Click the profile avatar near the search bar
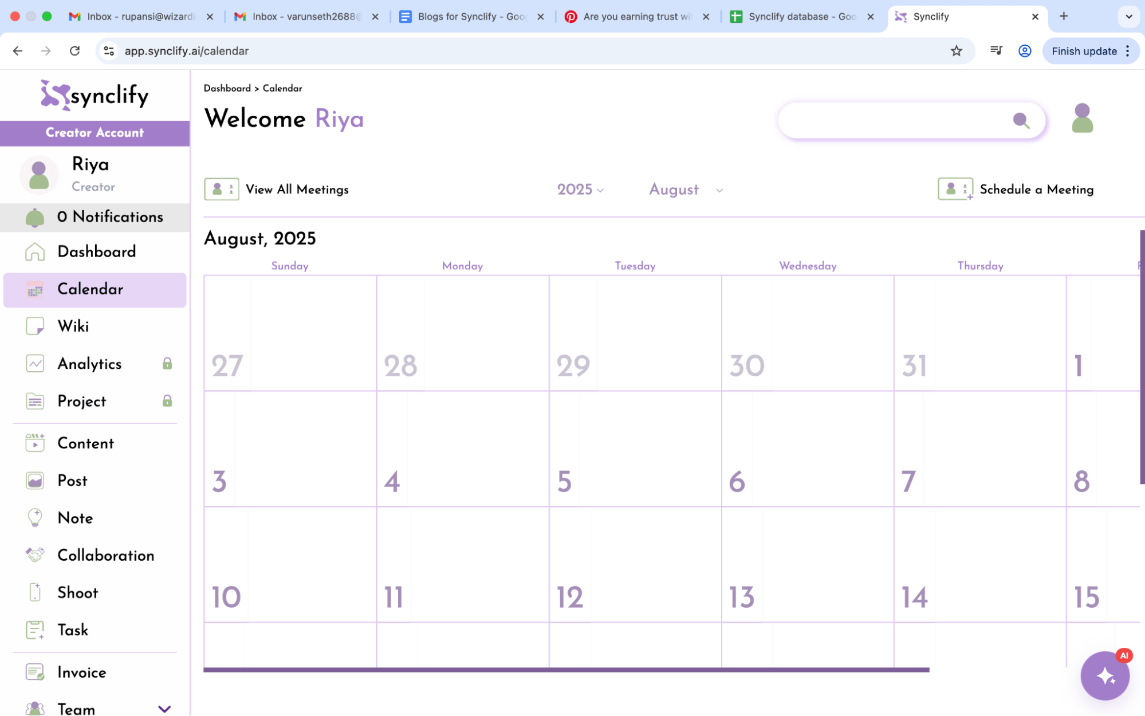This screenshot has width=1145, height=716. pos(1082,117)
